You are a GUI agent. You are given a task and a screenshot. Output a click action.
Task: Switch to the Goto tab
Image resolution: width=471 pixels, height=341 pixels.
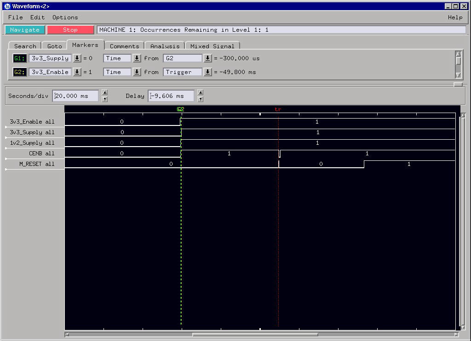tap(54, 46)
